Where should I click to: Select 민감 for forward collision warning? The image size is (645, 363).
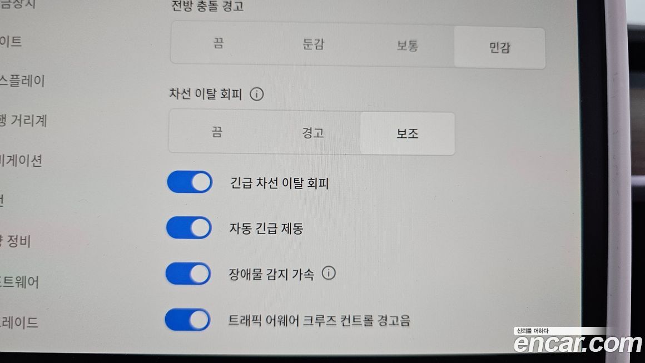pyautogui.click(x=499, y=48)
